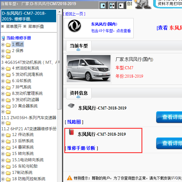This screenshot has height=182, width=182.
Task: Expand the 1 概述 tree node
Action: click(3, 45)
